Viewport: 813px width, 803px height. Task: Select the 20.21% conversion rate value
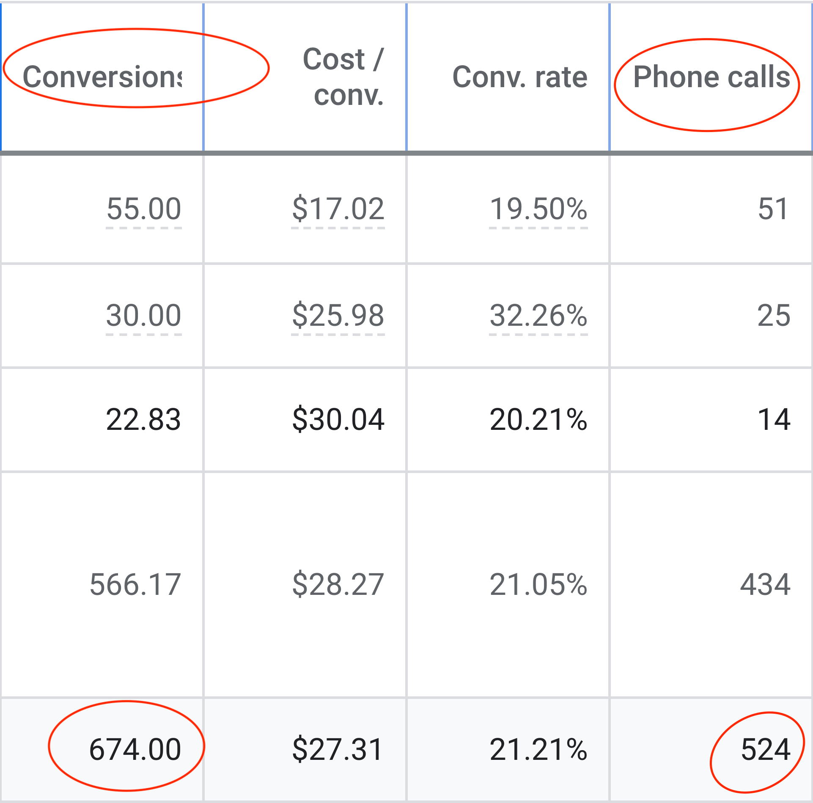tap(539, 420)
